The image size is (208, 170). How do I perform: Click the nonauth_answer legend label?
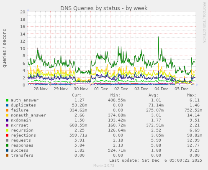tap(28, 115)
